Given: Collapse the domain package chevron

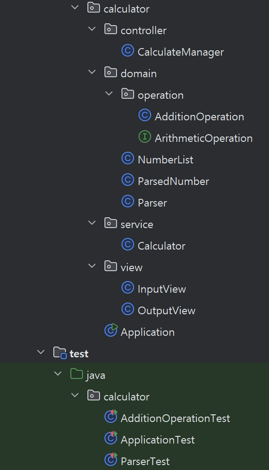Looking at the screenshot, I should 92,72.
